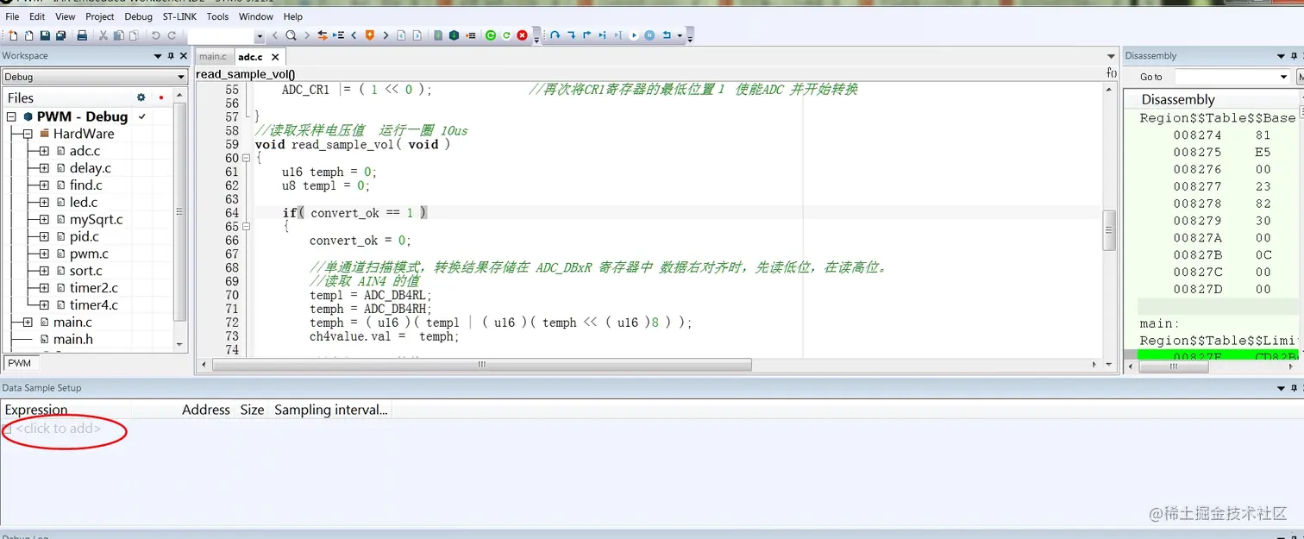The image size is (1304, 539).
Task: Select the PWM workspace tab
Action: tap(19, 363)
